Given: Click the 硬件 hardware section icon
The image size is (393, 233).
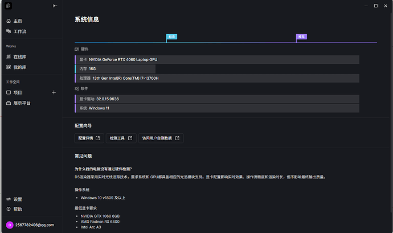Looking at the screenshot, I should pyautogui.click(x=77, y=49).
